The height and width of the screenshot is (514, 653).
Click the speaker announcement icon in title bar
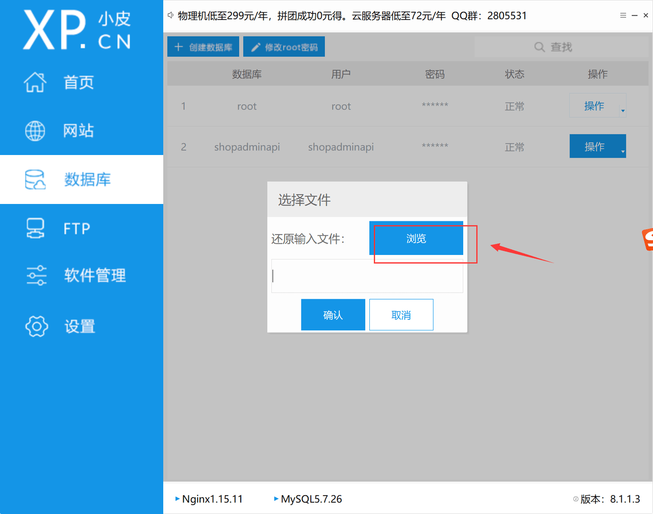click(x=171, y=15)
